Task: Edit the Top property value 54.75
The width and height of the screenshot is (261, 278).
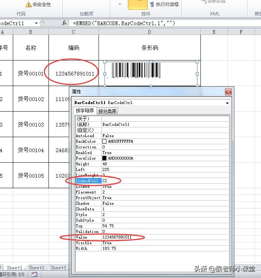Action: point(165,226)
